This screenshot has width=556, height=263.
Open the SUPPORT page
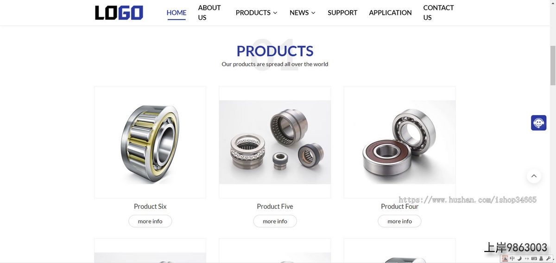(x=342, y=13)
